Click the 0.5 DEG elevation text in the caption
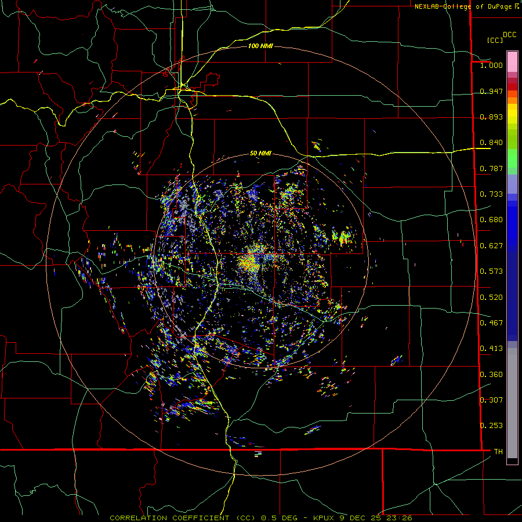 [280, 518]
